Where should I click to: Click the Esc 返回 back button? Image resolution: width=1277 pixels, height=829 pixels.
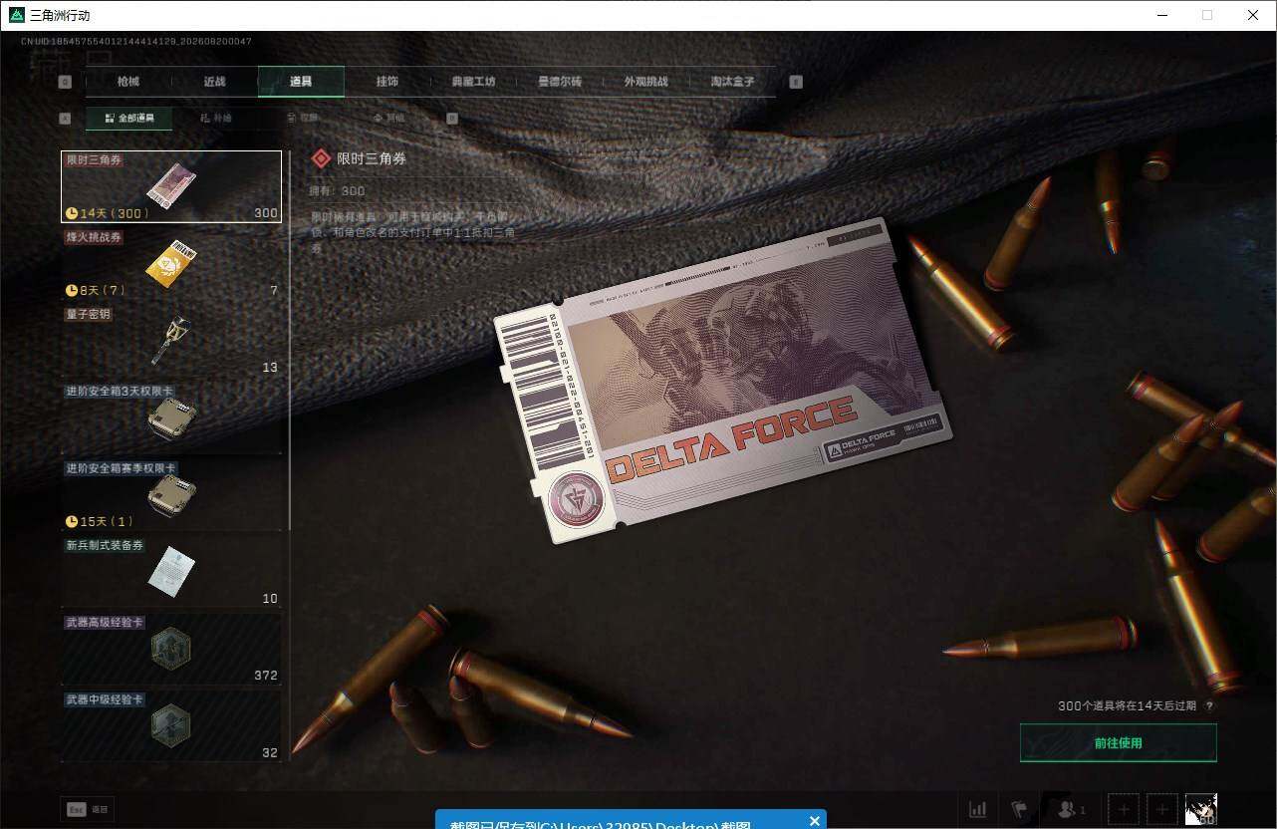87,810
